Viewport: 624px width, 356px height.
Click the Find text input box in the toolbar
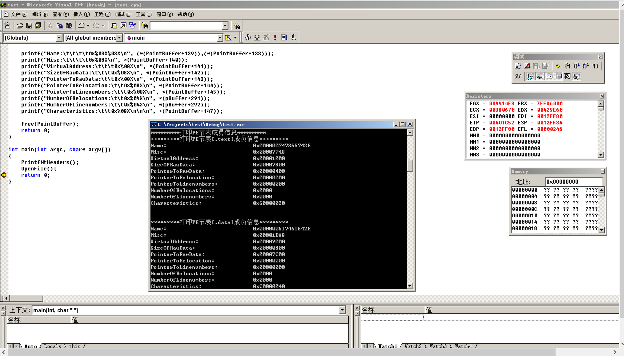186,26
